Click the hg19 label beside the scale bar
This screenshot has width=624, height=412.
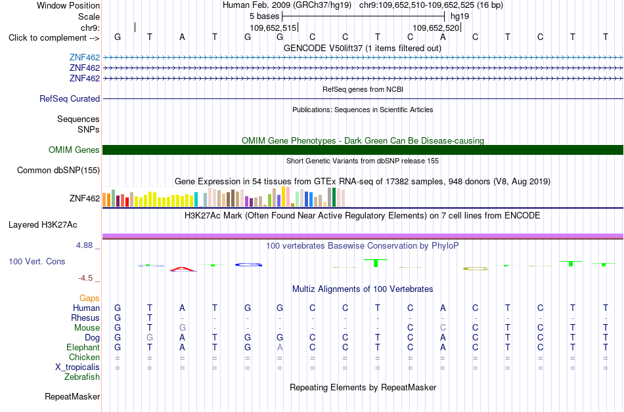pos(460,16)
